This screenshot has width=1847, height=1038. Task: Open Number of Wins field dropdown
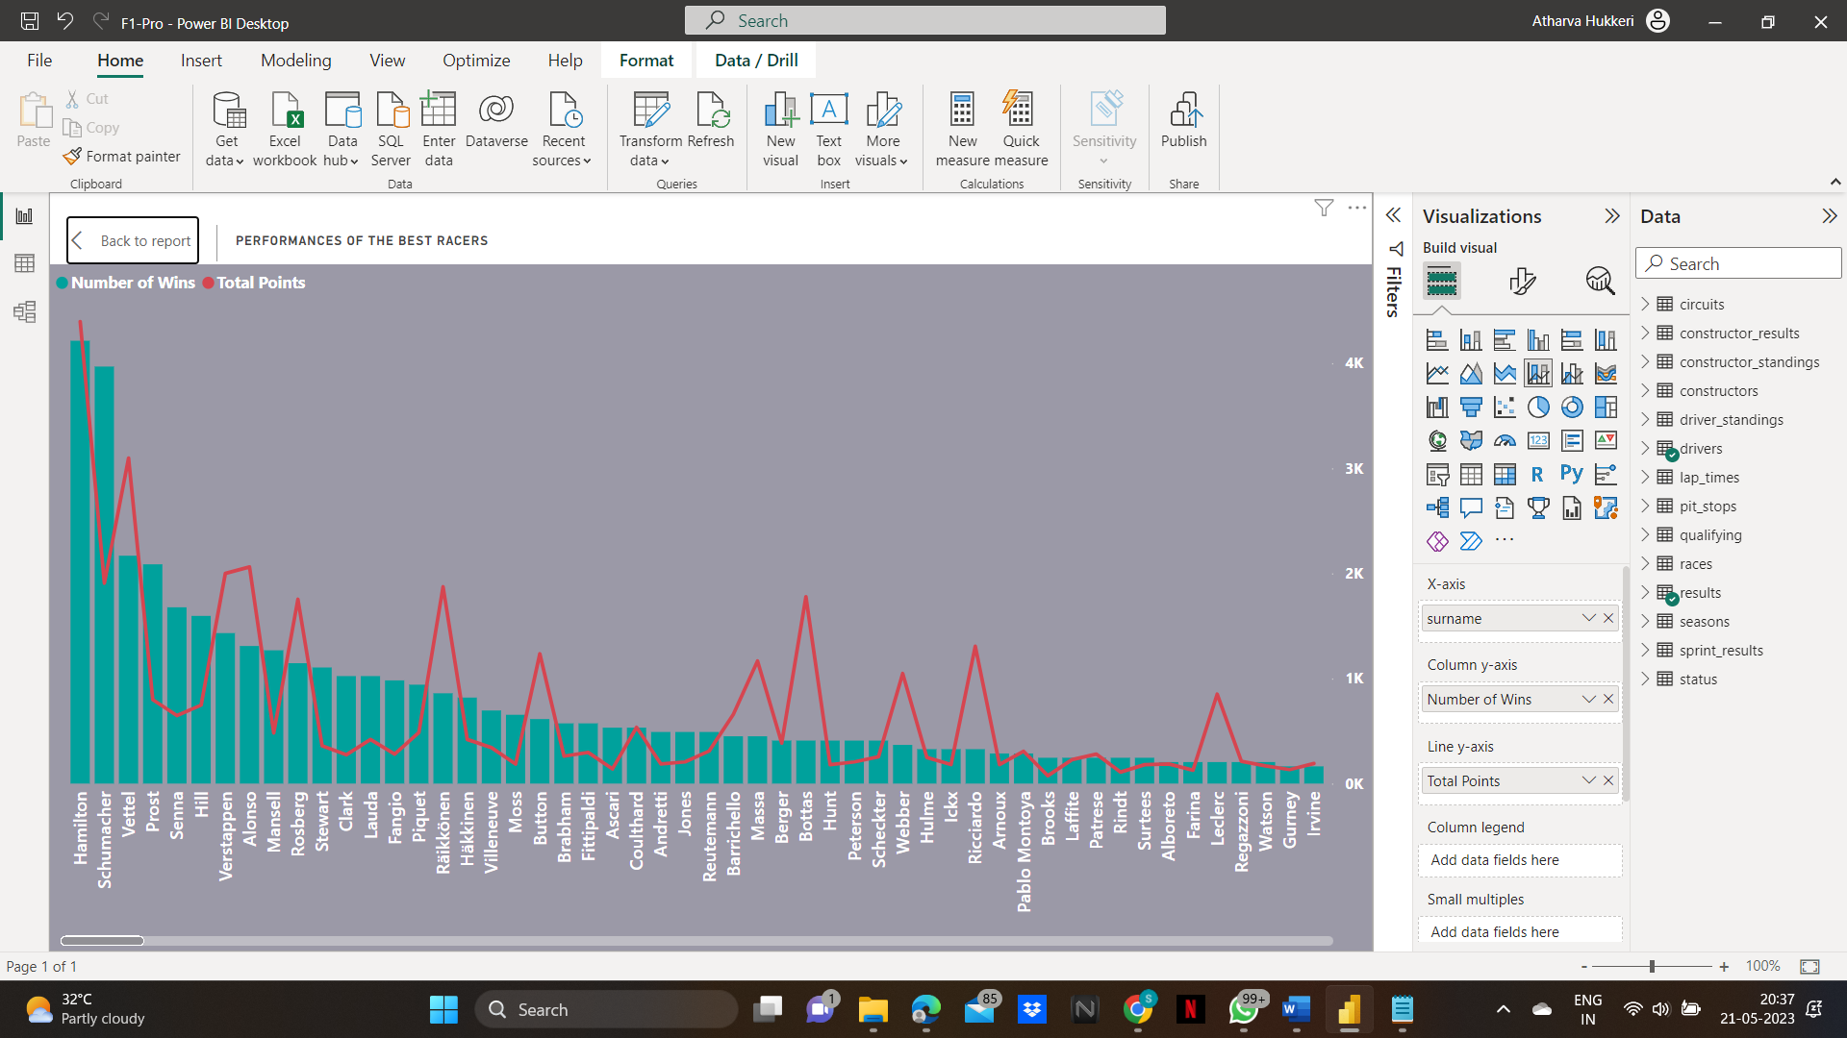[1588, 699]
